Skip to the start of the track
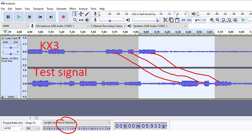Image resolution: width=252 pixels, height=134 pixels. 40,17
